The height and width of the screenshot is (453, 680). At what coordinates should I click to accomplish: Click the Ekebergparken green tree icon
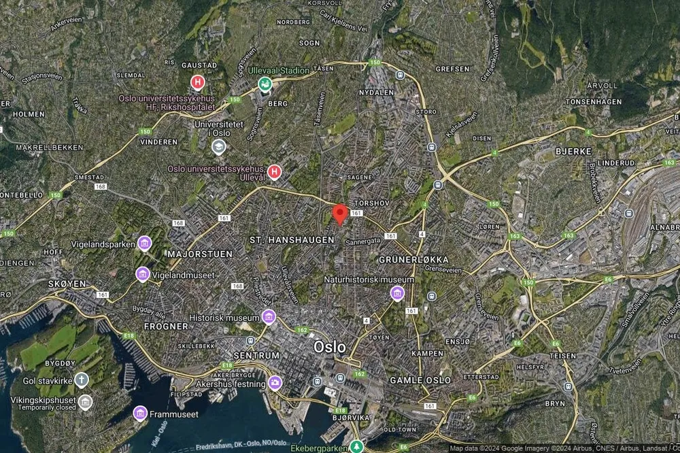[x=356, y=447]
